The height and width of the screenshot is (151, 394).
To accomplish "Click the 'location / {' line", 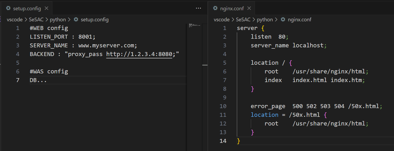I will [x=272, y=63].
